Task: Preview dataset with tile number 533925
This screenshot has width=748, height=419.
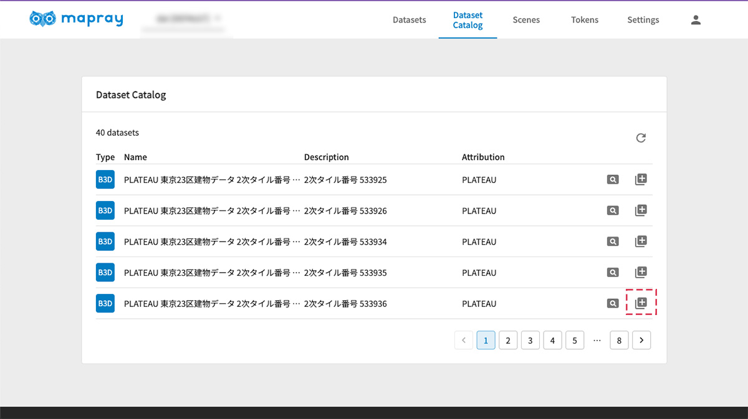Action: pyautogui.click(x=613, y=180)
